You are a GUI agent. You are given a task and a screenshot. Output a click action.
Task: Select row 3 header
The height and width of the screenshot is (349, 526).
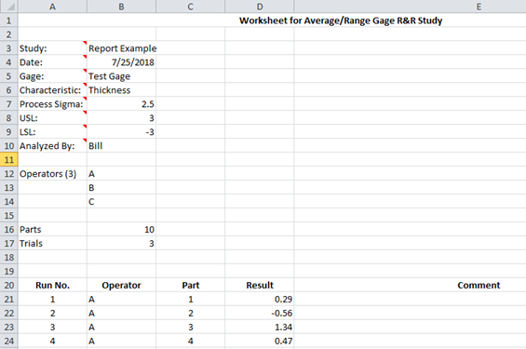coord(8,48)
